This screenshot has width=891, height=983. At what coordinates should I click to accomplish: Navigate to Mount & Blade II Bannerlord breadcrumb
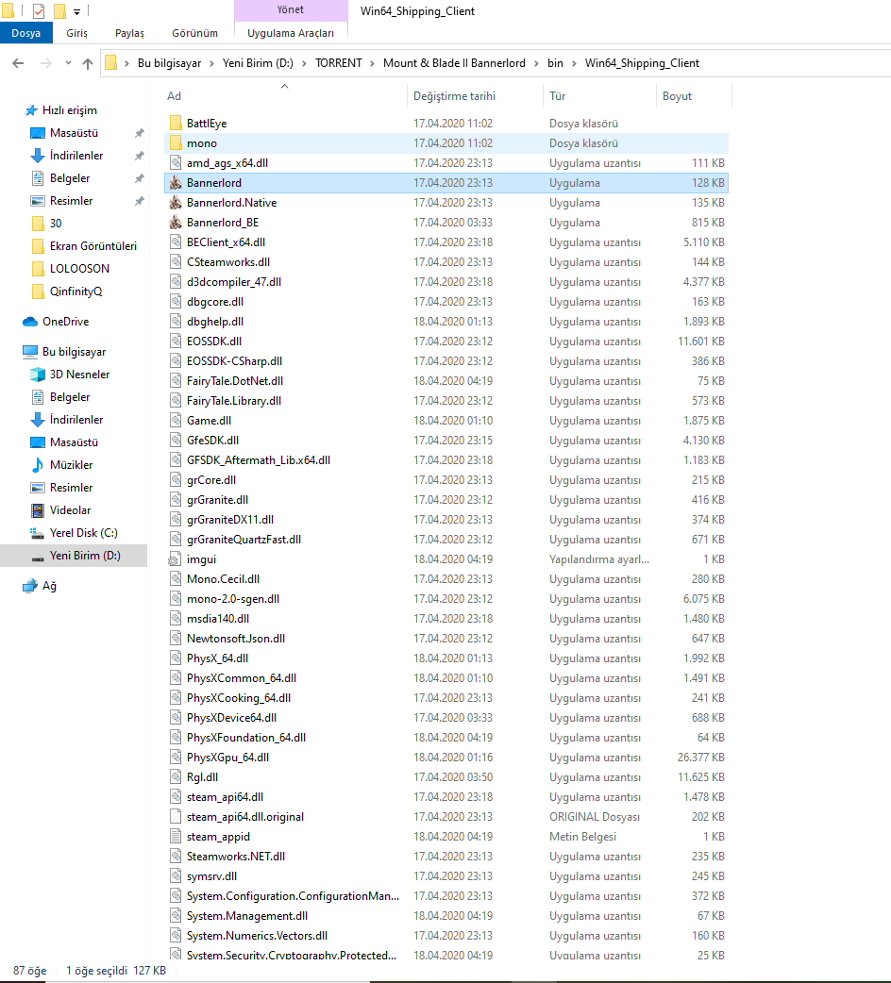[x=455, y=63]
